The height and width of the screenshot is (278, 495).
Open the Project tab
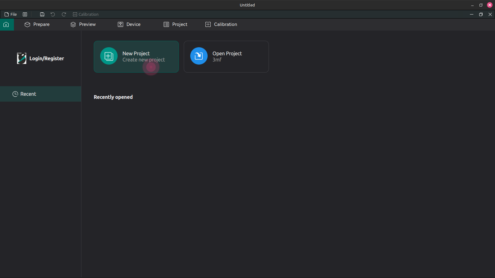[180, 24]
